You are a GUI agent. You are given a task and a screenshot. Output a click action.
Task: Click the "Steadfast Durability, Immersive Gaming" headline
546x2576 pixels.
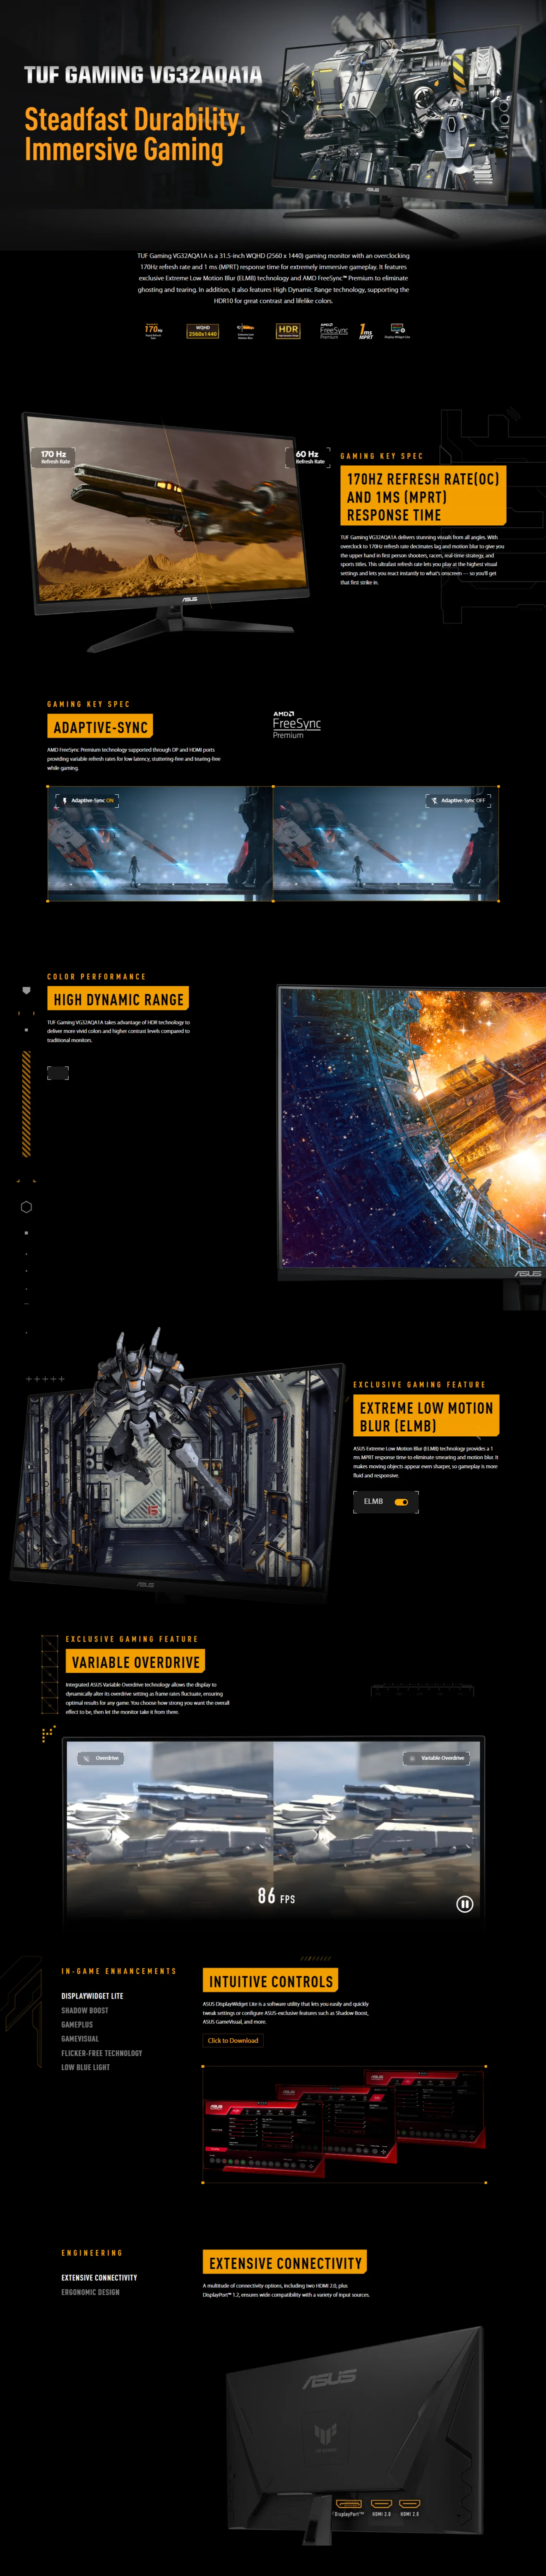coord(134,134)
